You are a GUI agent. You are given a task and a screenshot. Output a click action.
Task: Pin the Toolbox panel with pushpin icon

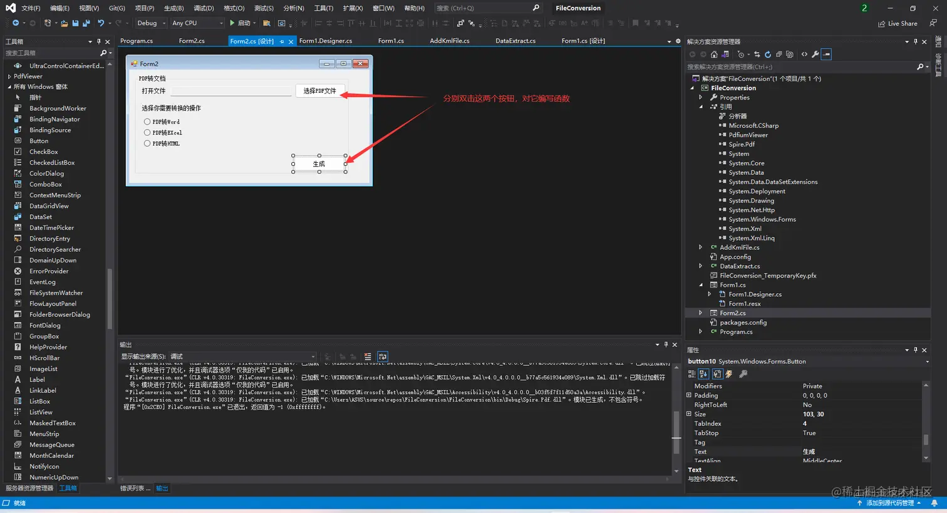click(x=99, y=41)
